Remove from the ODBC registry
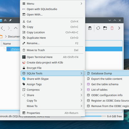 pos(107,106)
